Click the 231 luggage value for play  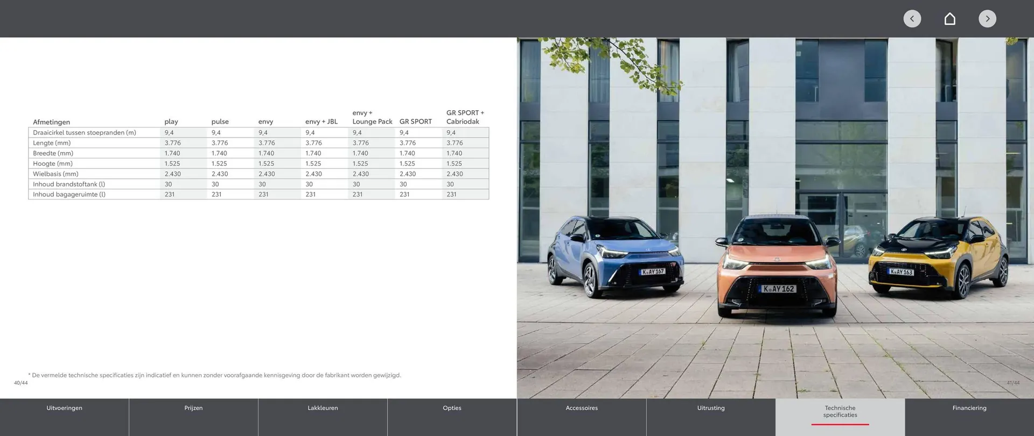click(170, 195)
